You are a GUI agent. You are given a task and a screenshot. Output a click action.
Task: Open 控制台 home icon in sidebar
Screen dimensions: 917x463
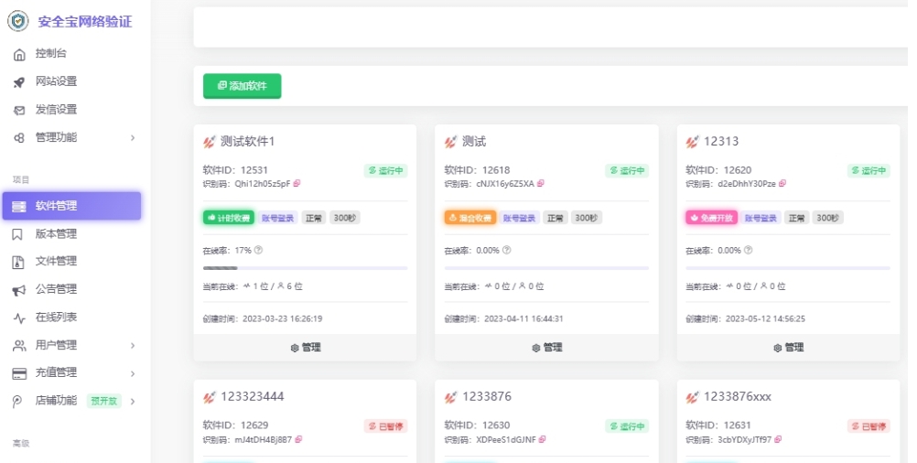tap(19, 54)
